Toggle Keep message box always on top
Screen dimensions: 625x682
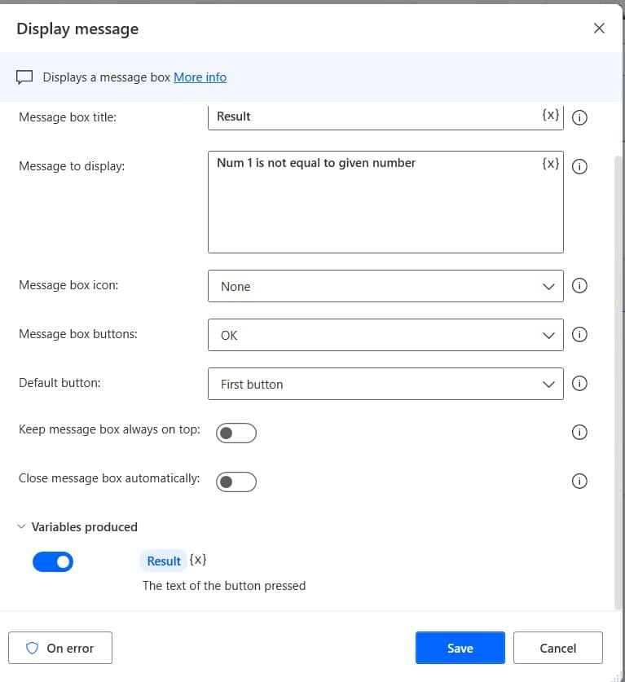(236, 433)
